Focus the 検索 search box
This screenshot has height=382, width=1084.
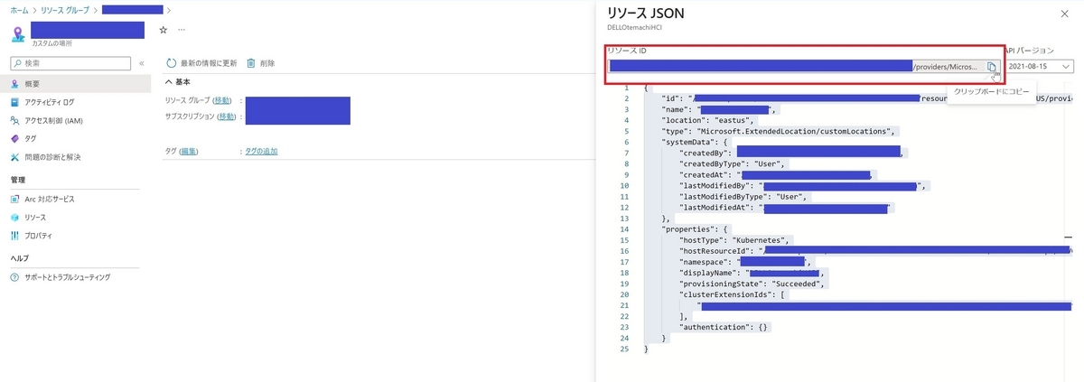coord(71,63)
